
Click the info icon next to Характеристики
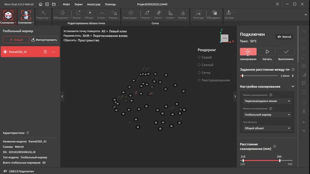pos(28,133)
